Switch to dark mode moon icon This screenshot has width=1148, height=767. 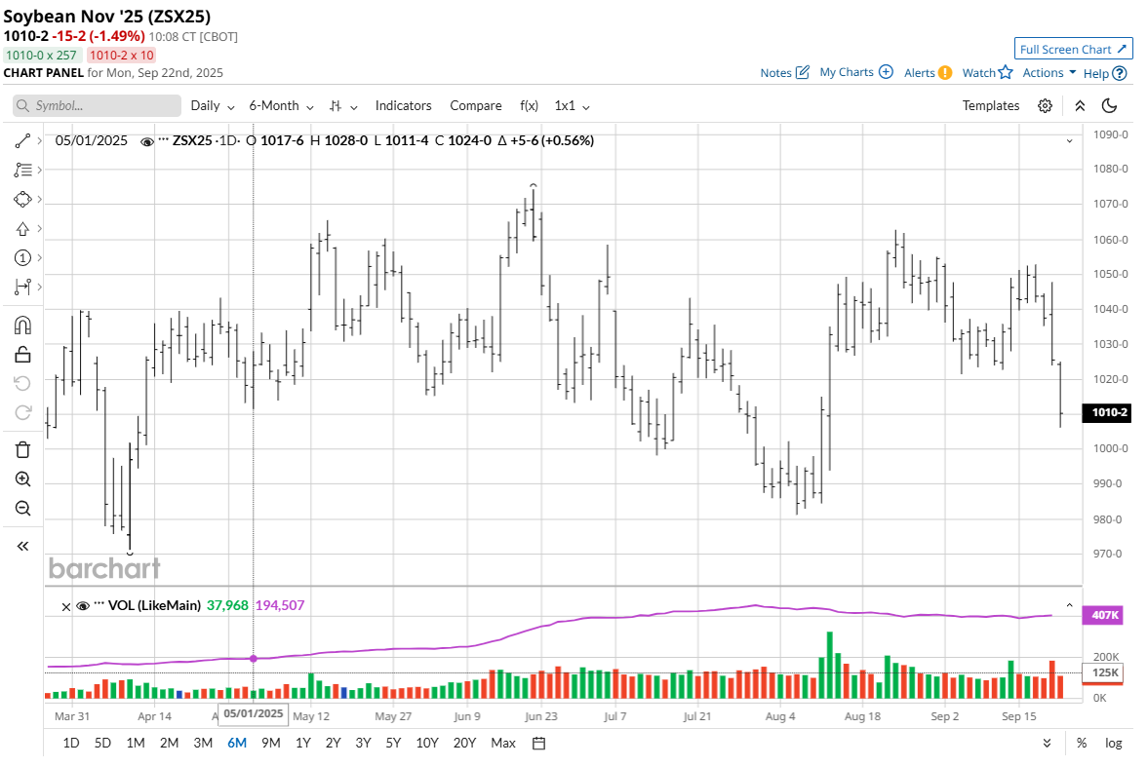point(1109,106)
